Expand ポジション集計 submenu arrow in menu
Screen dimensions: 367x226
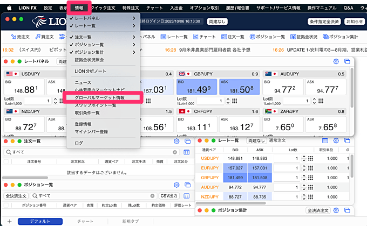[x=134, y=52]
